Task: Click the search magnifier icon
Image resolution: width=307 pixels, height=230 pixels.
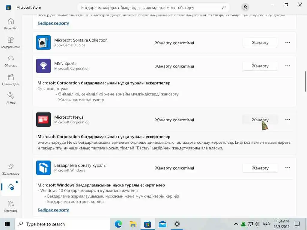Action: (224, 7)
